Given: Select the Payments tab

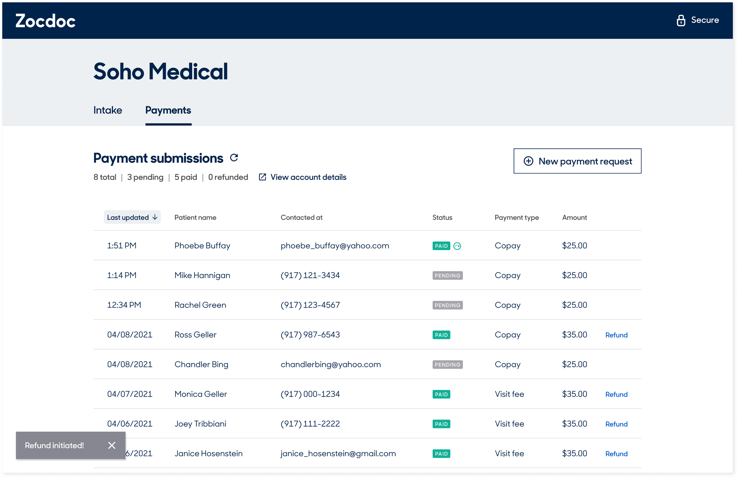Looking at the screenshot, I should click(x=168, y=110).
